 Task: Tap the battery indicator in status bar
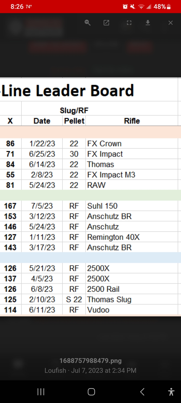pyautogui.click(x=169, y=7)
